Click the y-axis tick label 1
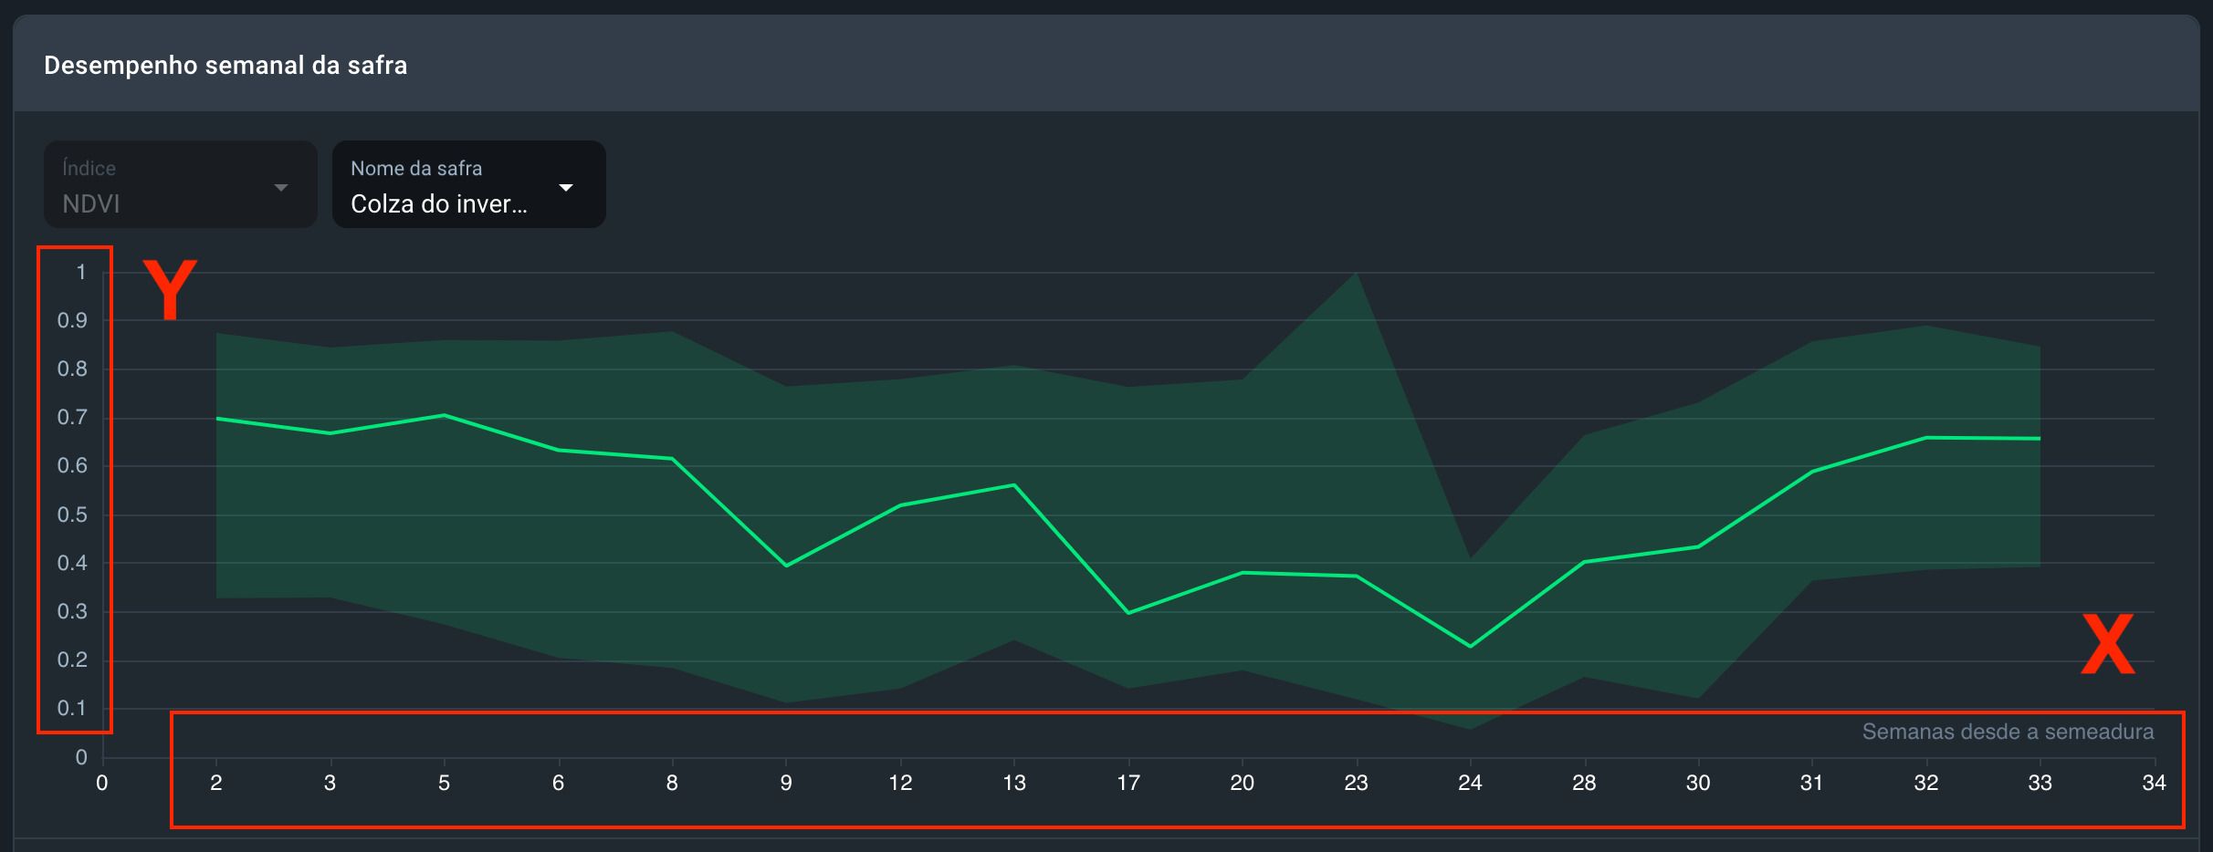This screenshot has height=852, width=2213. (x=81, y=272)
